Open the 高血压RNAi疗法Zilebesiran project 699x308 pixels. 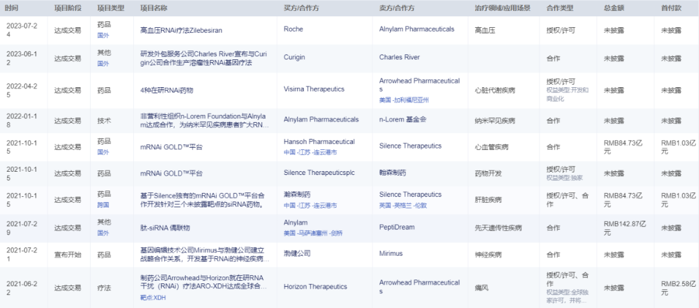(x=181, y=30)
